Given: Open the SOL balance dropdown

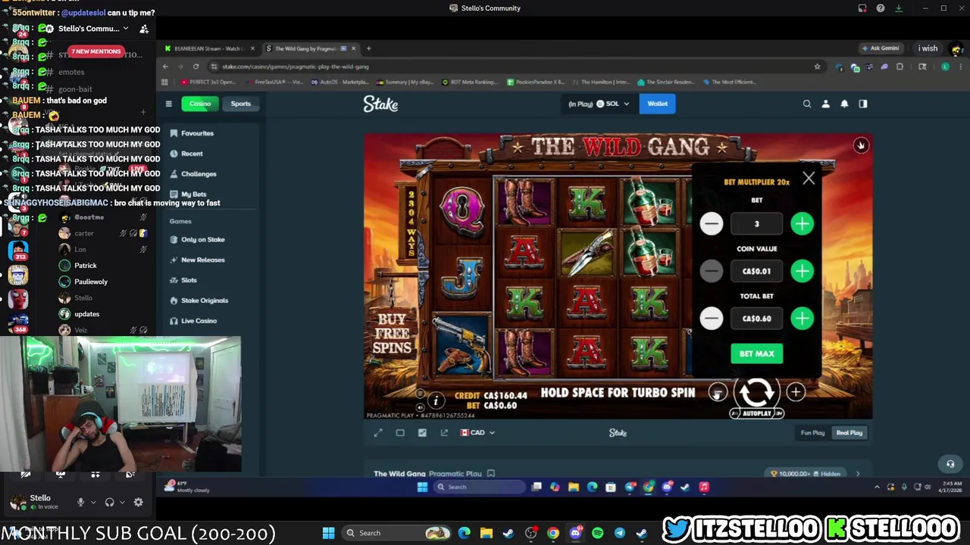Looking at the screenshot, I should pyautogui.click(x=599, y=104).
